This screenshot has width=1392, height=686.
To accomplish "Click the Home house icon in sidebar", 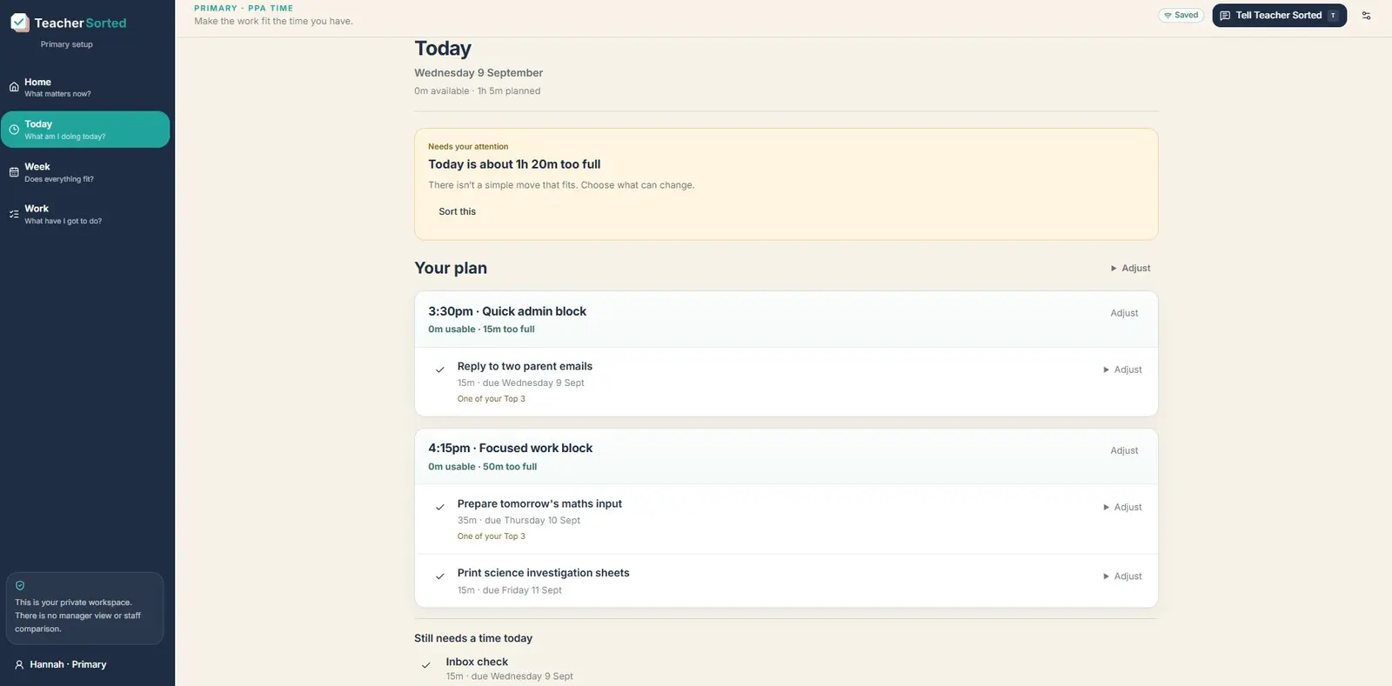I will [x=14, y=87].
